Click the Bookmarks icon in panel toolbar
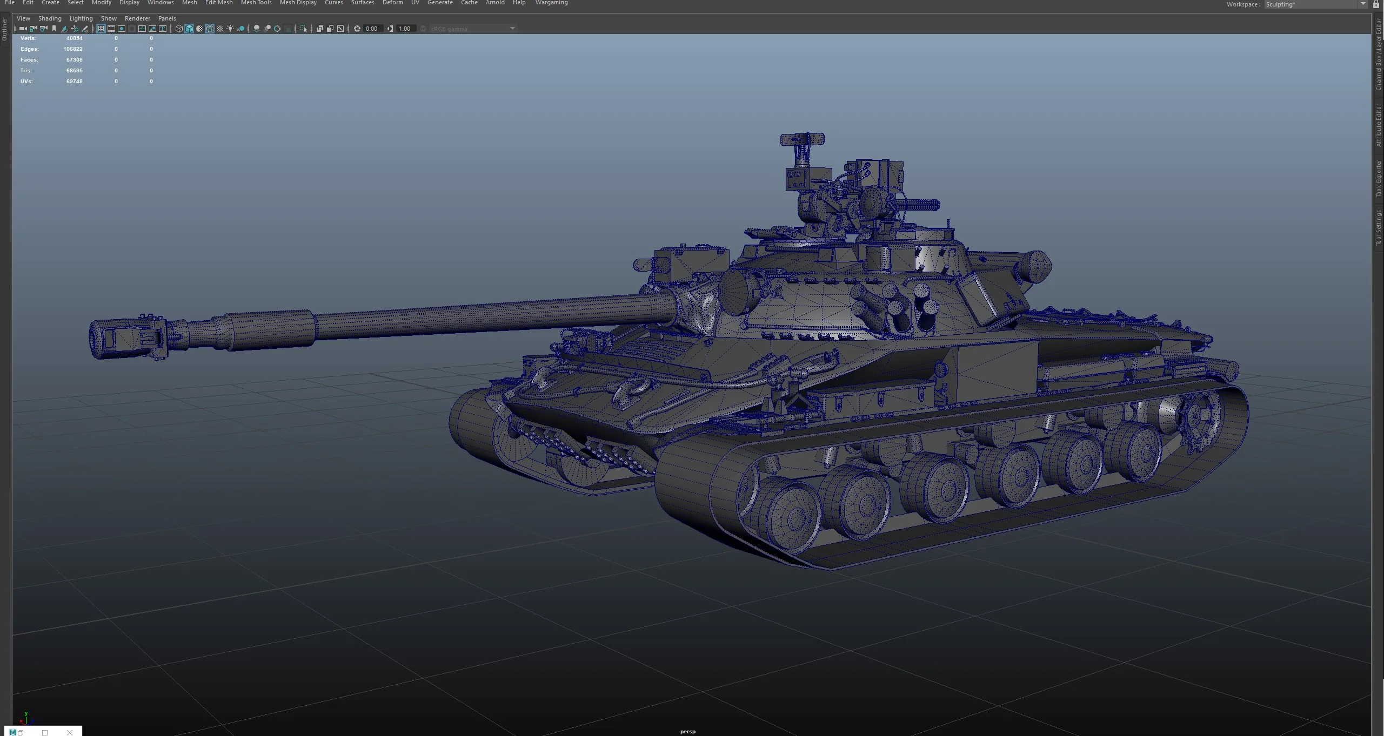1384x736 pixels. click(54, 29)
